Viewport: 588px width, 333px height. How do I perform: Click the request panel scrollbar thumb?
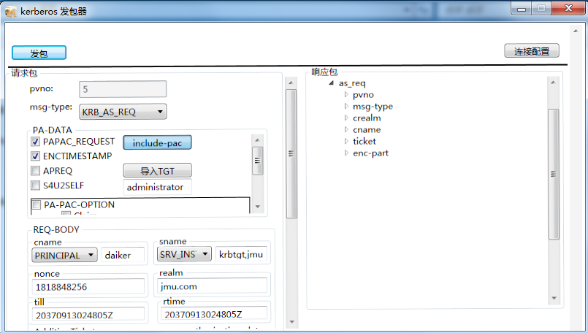click(291, 154)
